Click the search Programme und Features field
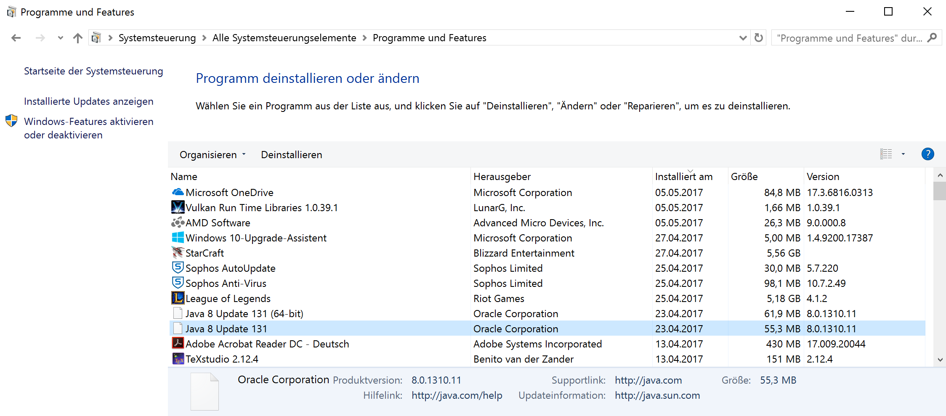The width and height of the screenshot is (946, 416). point(849,38)
